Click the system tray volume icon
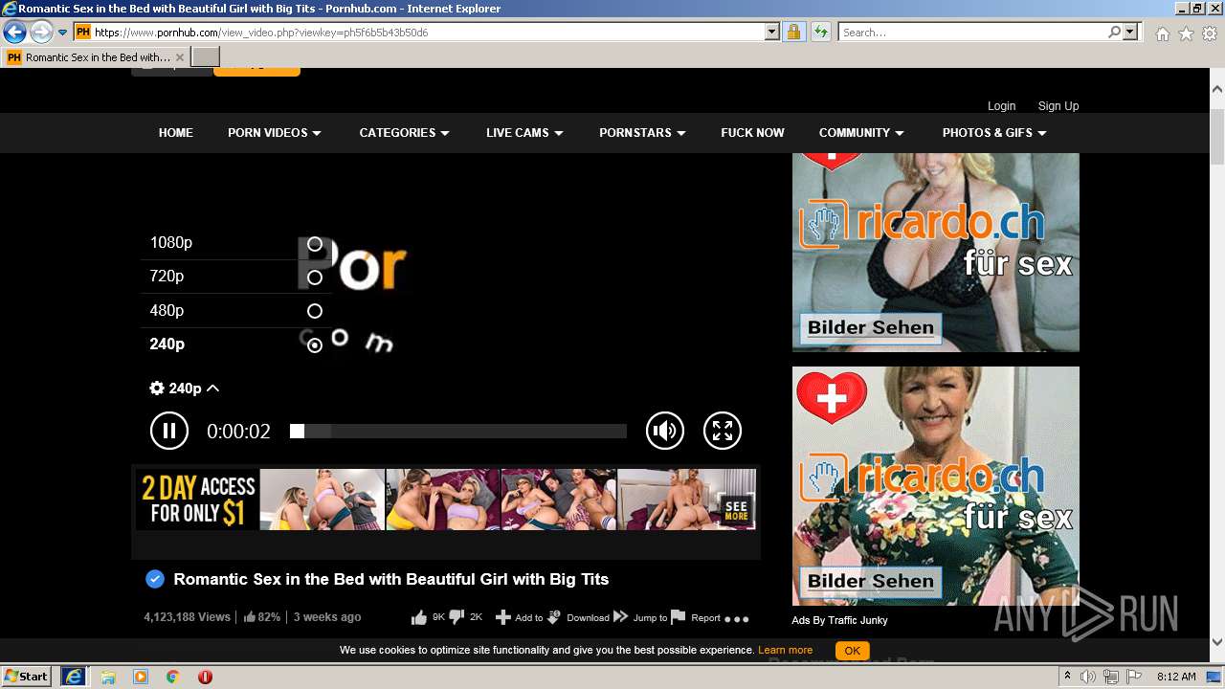The image size is (1225, 689). coord(1088,677)
